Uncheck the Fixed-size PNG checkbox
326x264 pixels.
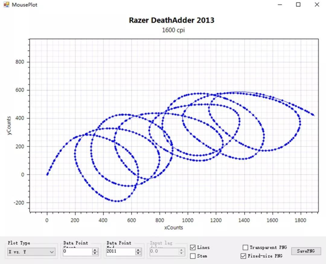pyautogui.click(x=243, y=256)
